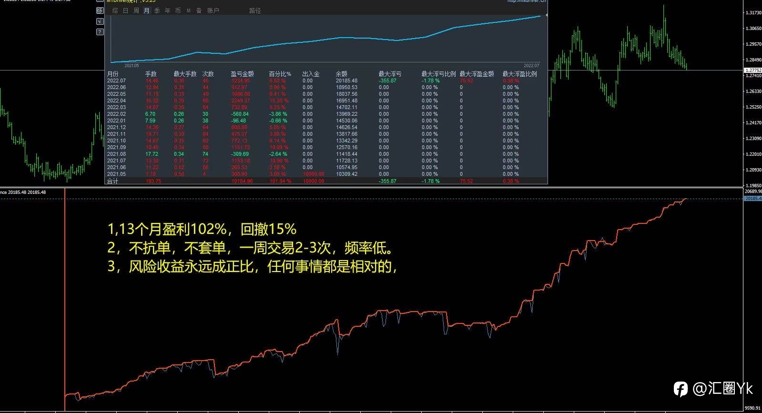Click the balance value 18950.53

[x=346, y=87]
